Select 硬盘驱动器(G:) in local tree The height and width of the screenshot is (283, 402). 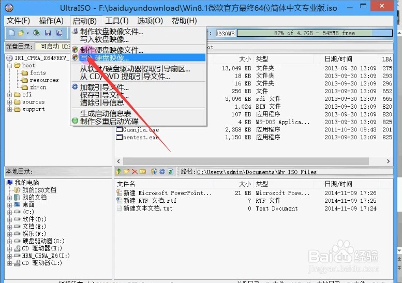(43, 241)
